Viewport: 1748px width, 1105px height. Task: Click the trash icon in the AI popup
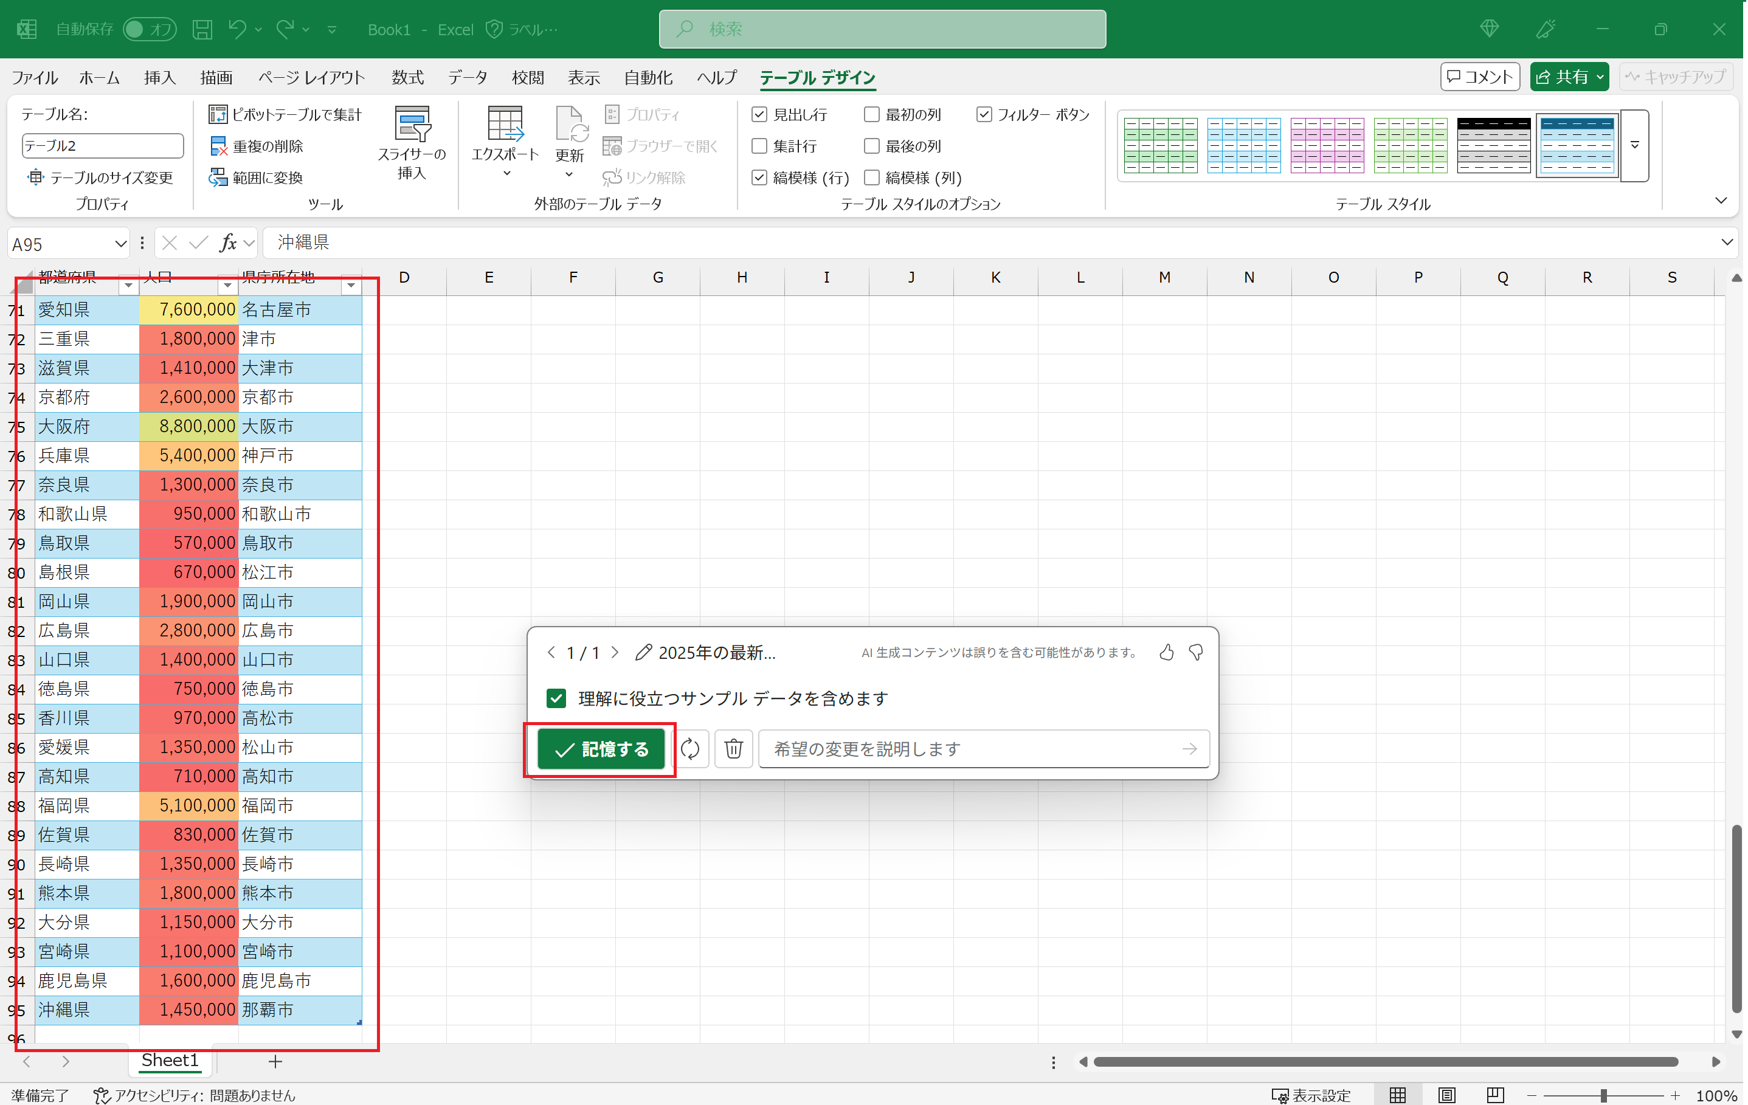(733, 748)
